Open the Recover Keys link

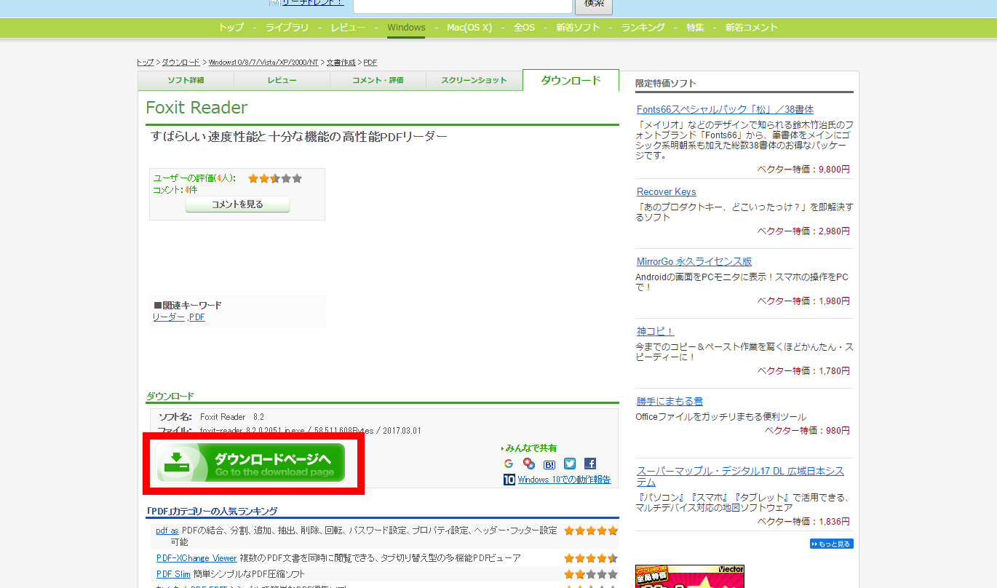667,192
